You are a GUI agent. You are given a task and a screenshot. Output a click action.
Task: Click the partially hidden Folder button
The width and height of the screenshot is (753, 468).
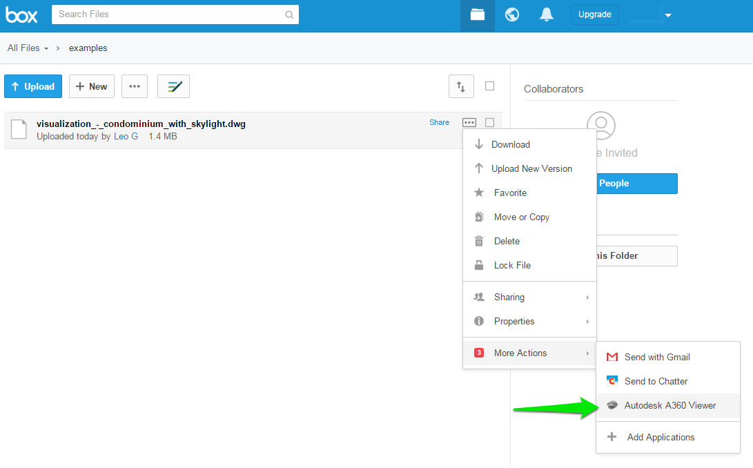(637, 256)
